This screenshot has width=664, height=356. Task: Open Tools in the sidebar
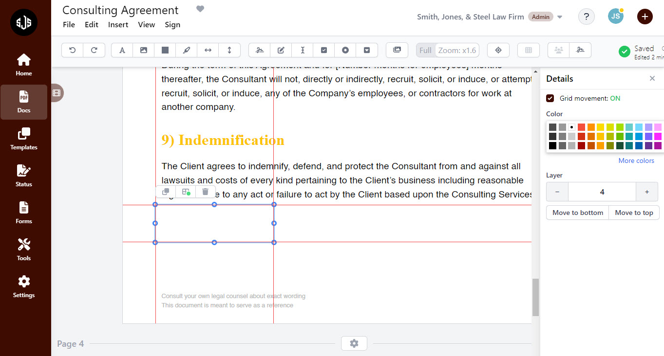click(24, 250)
